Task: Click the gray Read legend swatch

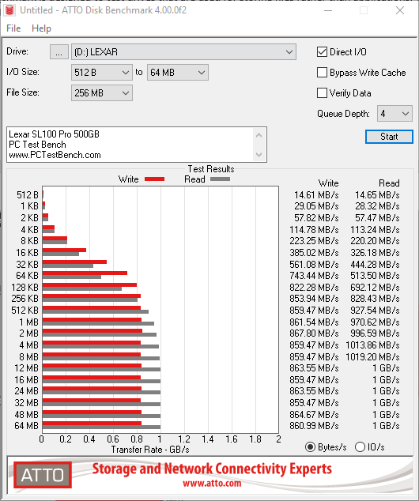Action: click(220, 179)
